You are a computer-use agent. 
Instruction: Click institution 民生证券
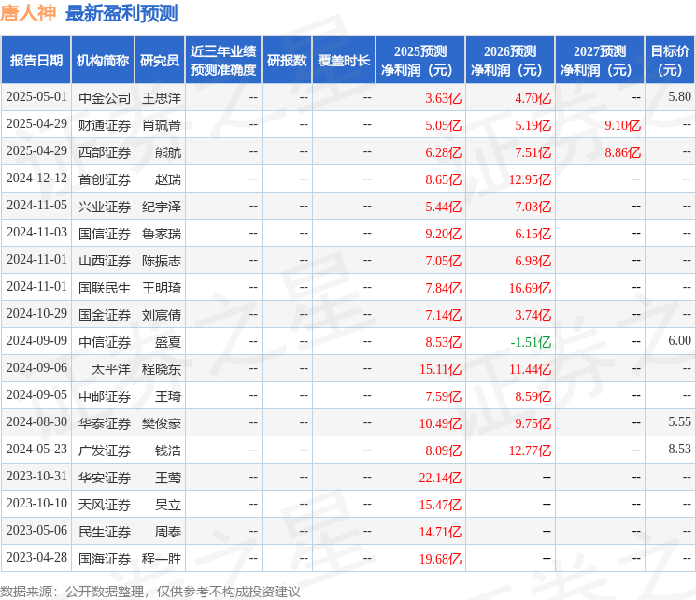click(x=105, y=532)
